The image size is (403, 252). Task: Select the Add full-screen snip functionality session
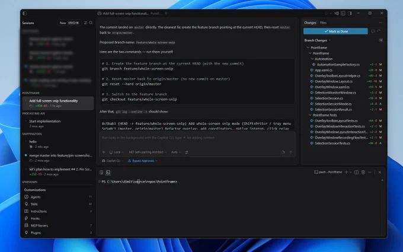pos(58,103)
